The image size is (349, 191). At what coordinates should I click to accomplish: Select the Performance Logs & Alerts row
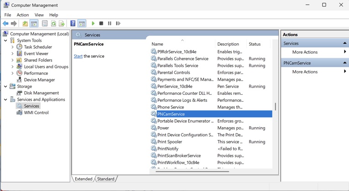[211, 100]
